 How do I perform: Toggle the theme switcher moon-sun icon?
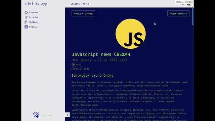tap(36, 115)
